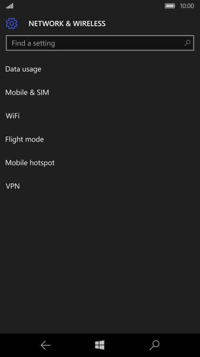Open Mobile & SIM settings
The image size is (200, 357).
100,93
